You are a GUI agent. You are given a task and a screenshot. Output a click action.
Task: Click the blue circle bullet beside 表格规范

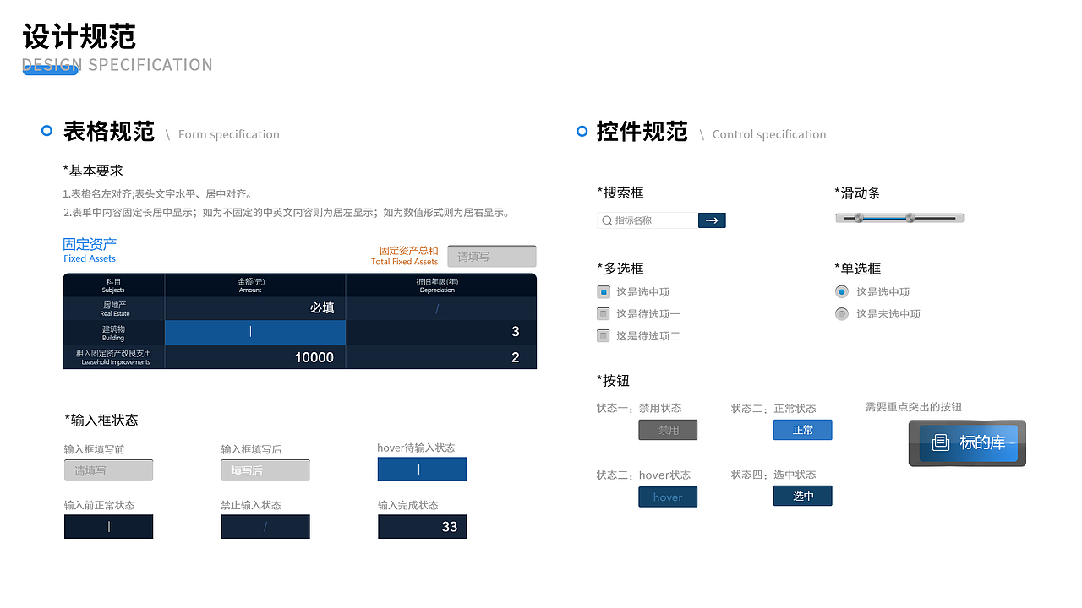[46, 131]
